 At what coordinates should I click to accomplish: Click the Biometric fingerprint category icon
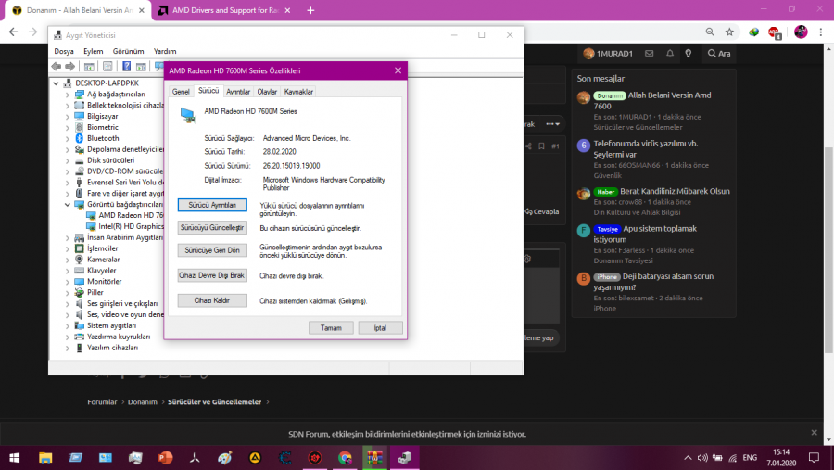tap(80, 127)
